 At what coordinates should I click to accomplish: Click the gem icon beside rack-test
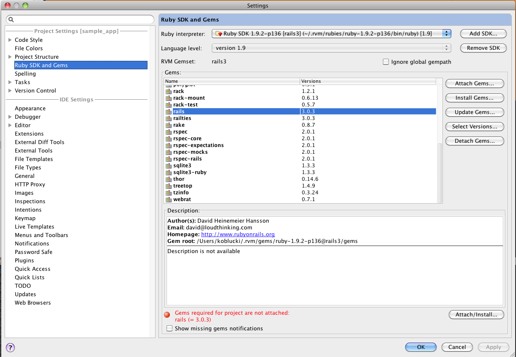[168, 105]
